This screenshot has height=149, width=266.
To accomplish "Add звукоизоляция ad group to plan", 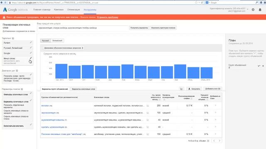I will (215, 113).
